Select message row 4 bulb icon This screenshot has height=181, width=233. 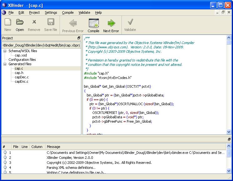(x=5, y=168)
